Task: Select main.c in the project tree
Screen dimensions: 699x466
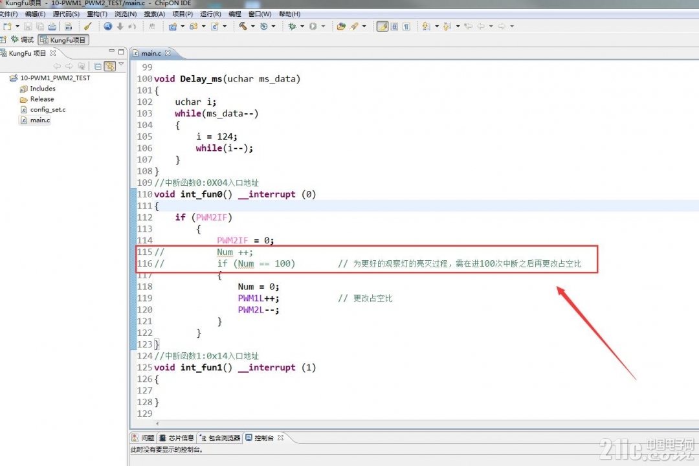Action: tap(35, 120)
